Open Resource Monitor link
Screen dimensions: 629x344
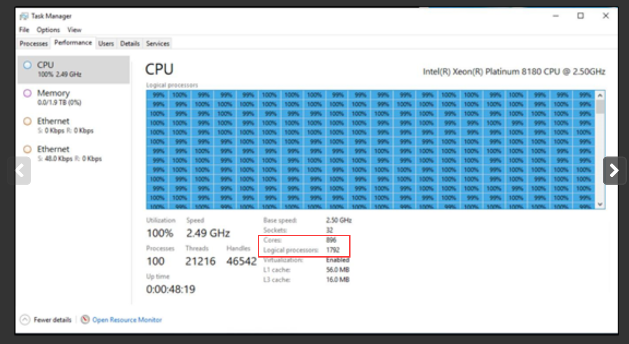click(127, 320)
